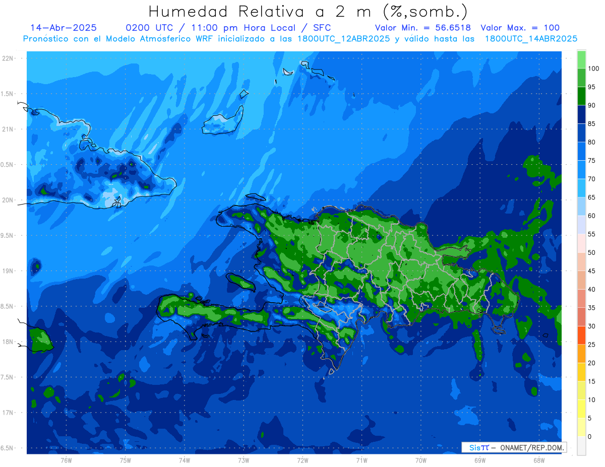
Task: Click the legend value "40"
Action: click(x=592, y=289)
